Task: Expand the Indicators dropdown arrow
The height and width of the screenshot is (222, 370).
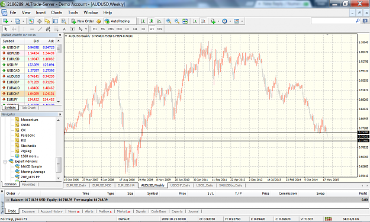Action: (218, 21)
